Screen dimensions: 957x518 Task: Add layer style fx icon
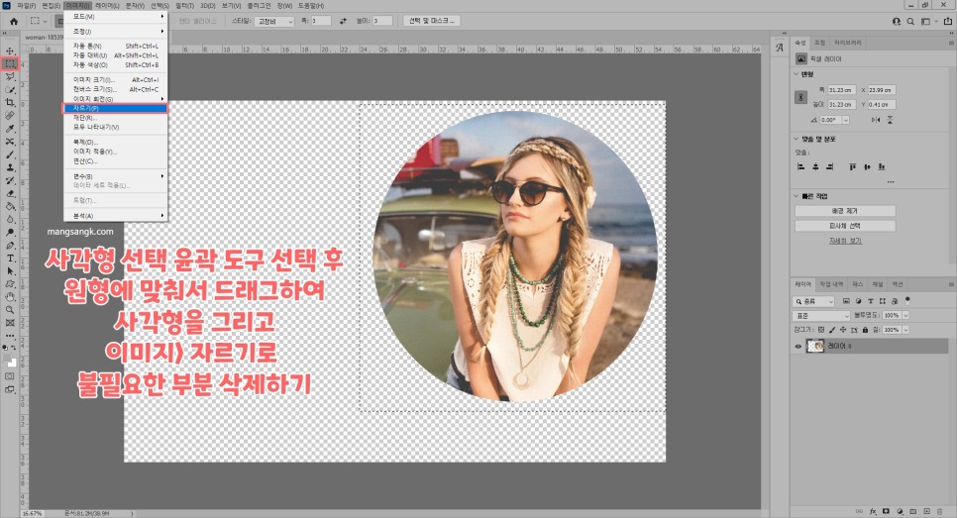[x=873, y=511]
